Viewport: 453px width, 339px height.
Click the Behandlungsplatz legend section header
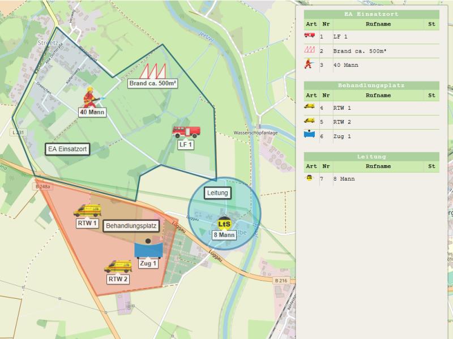pyautogui.click(x=371, y=85)
